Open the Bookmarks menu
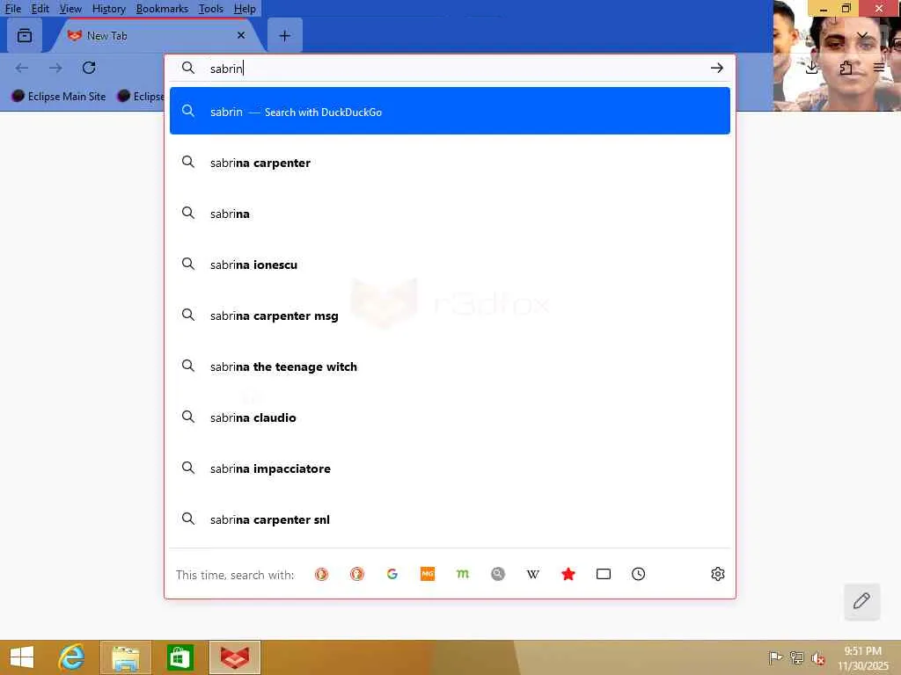 point(162,9)
